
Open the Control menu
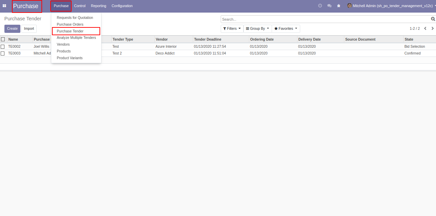tap(80, 6)
